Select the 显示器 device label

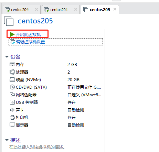pyautogui.click(x=22, y=125)
